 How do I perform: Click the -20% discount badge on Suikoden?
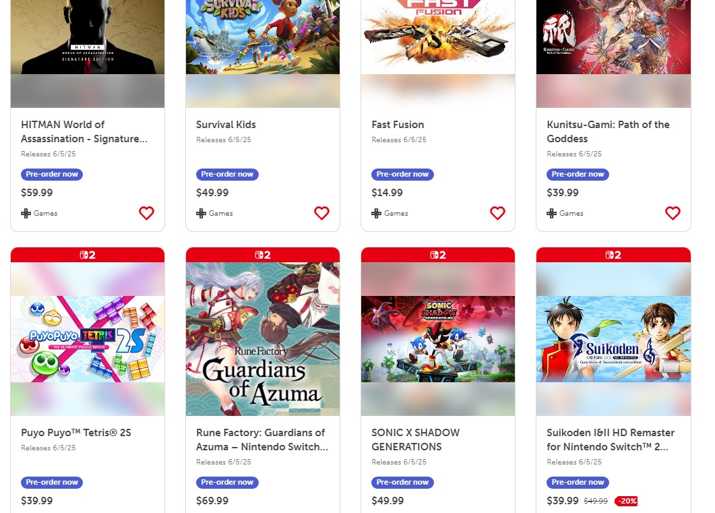tap(625, 501)
